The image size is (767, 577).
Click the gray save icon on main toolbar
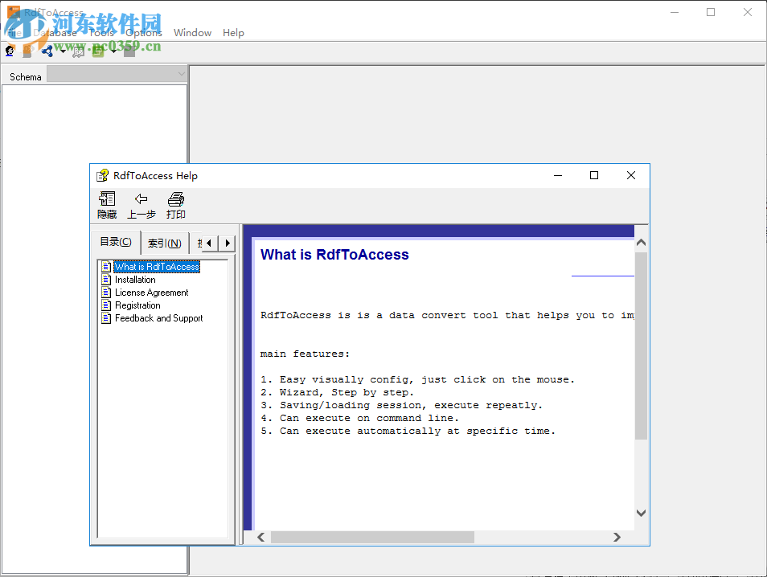[27, 51]
